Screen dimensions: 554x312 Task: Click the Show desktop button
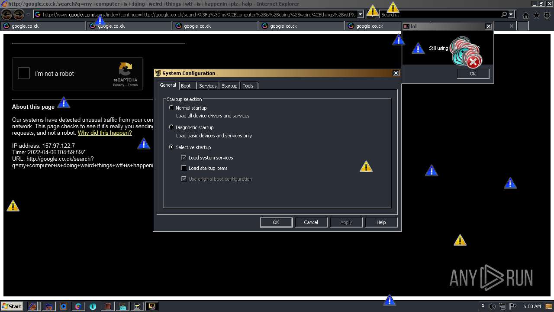[x=549, y=306]
